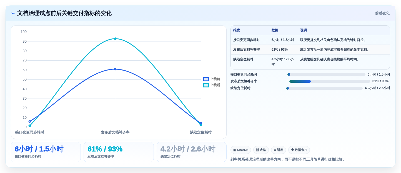Image resolution: width=401 pixels, height=173 pixels.
Task: Select the 上线后 peak data point at 93
Action: 115,39
